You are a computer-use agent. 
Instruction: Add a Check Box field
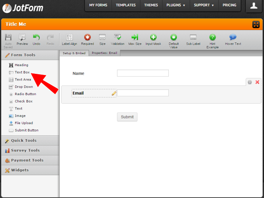tap(21, 101)
